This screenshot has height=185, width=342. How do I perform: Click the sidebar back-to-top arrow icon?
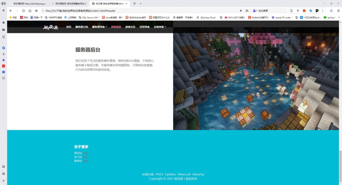click(x=3, y=181)
